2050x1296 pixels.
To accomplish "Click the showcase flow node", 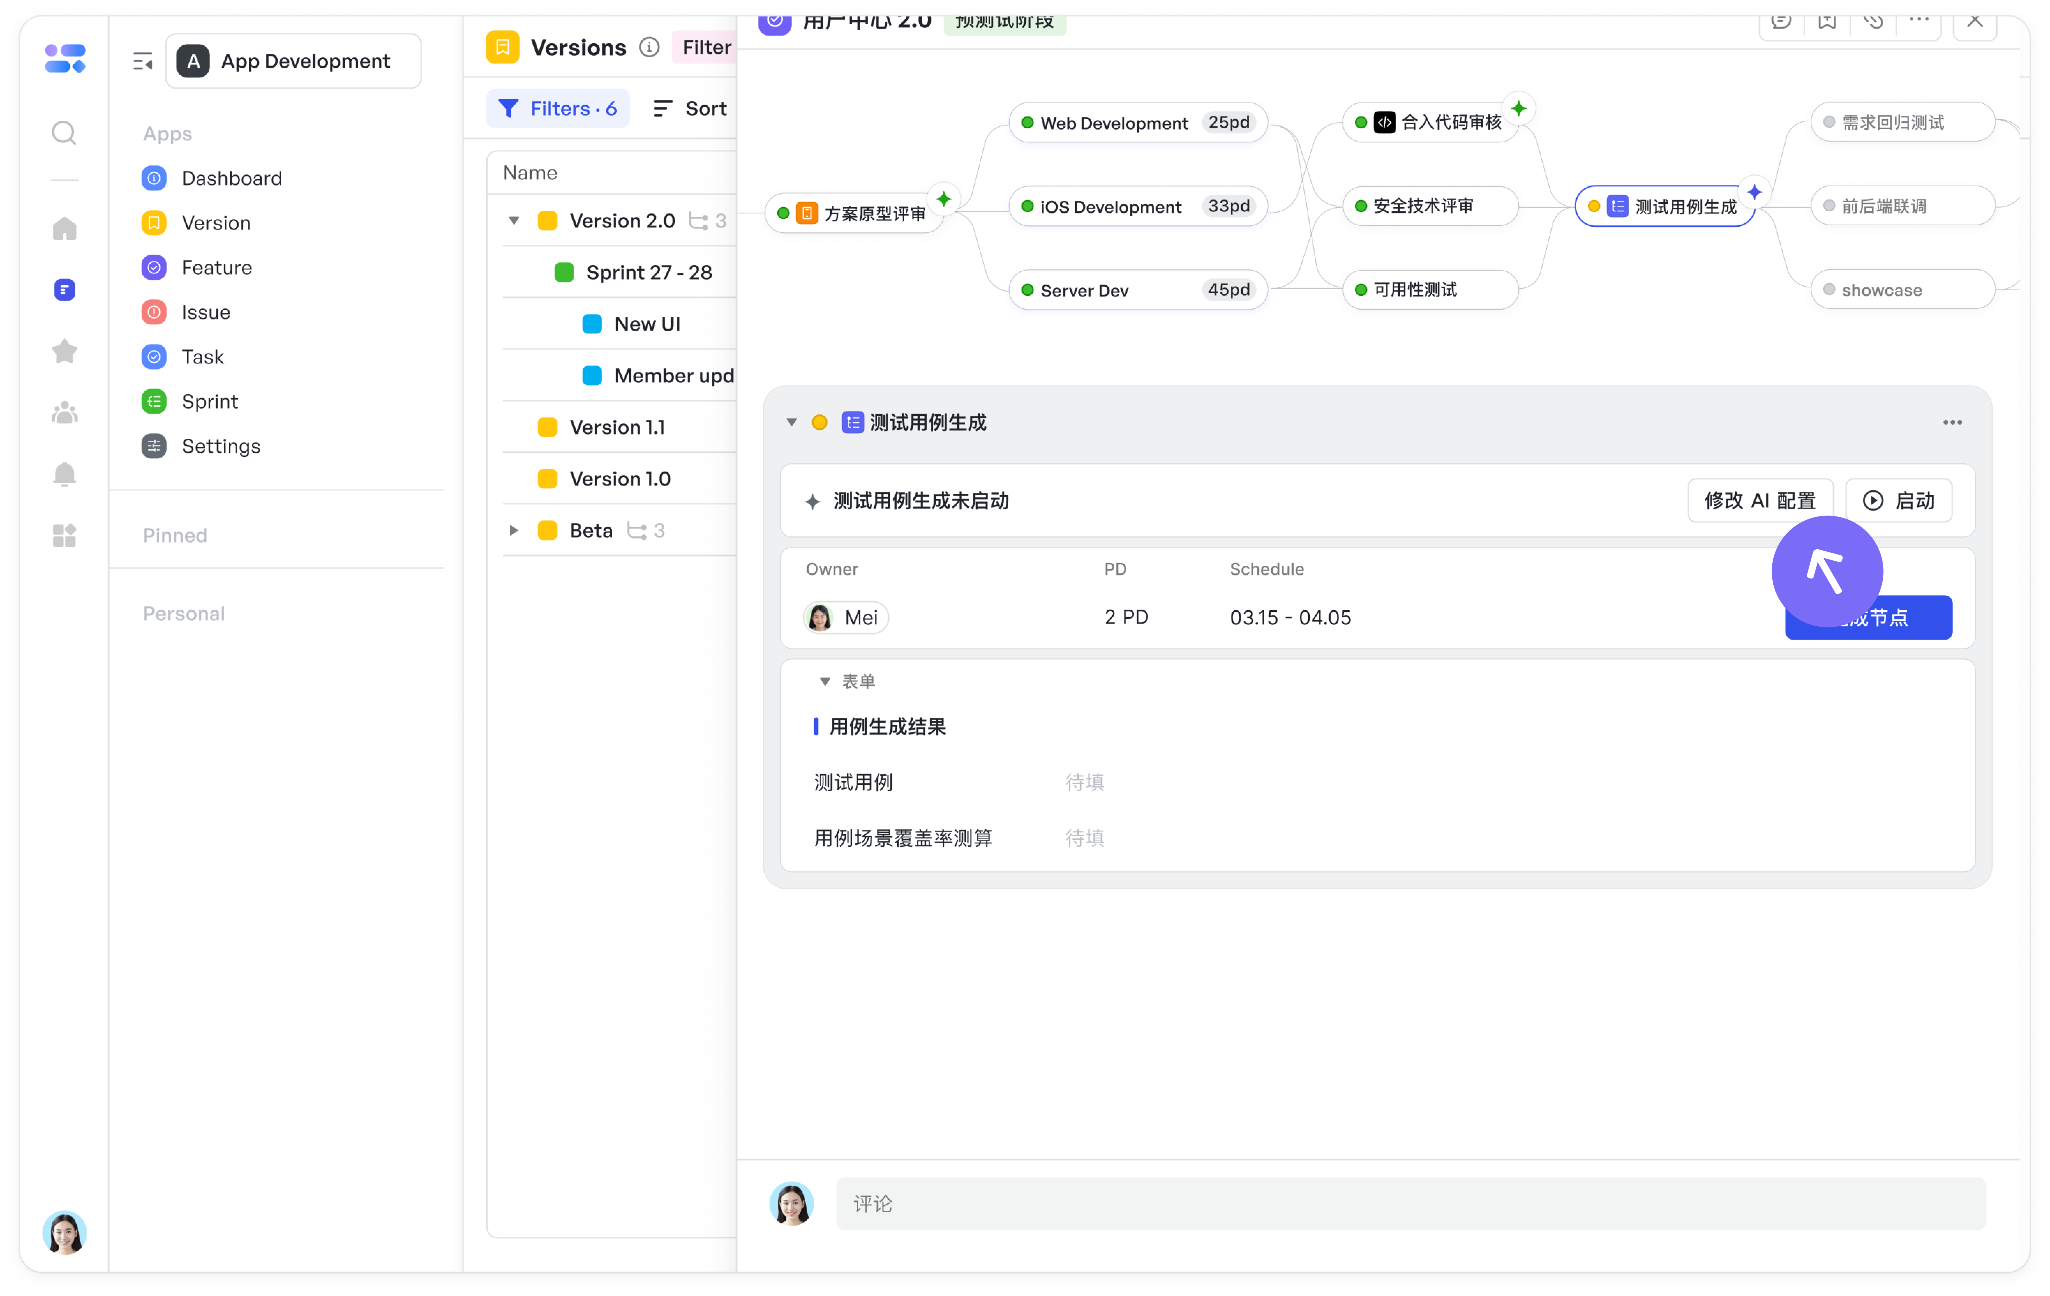I will click(1903, 290).
